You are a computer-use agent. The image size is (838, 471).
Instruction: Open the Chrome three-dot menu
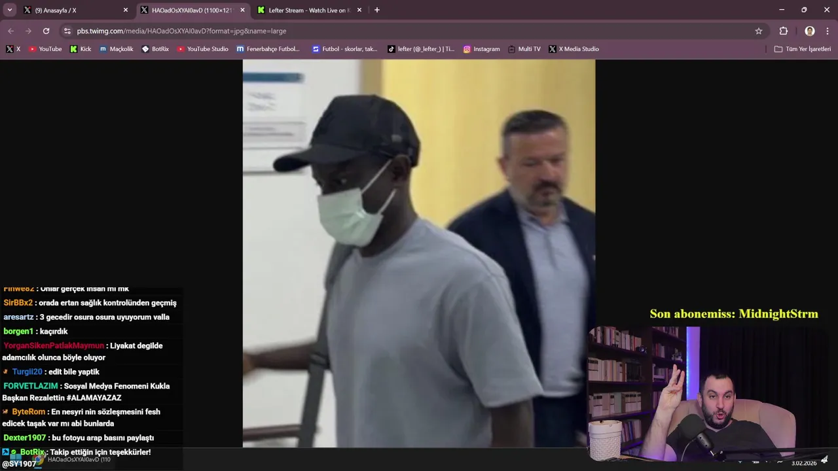pyautogui.click(x=828, y=31)
